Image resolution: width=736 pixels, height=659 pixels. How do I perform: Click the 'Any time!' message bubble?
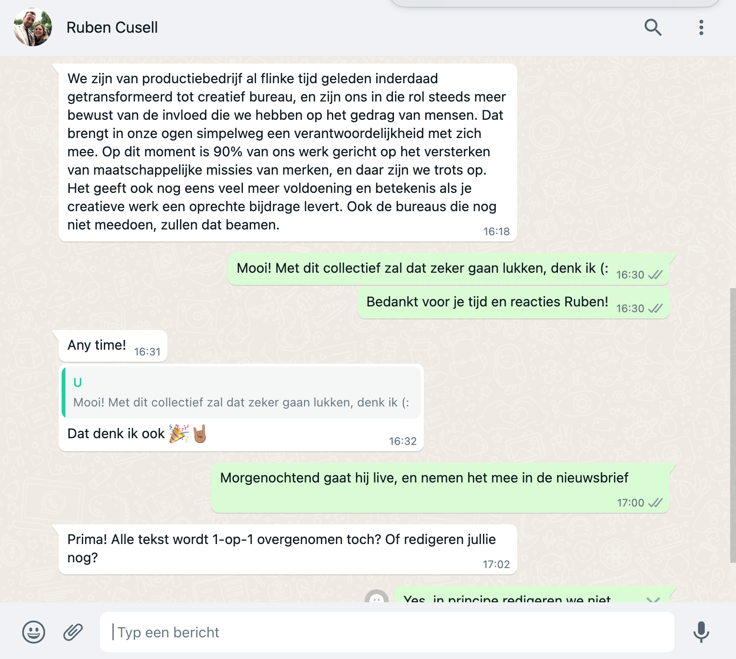113,346
